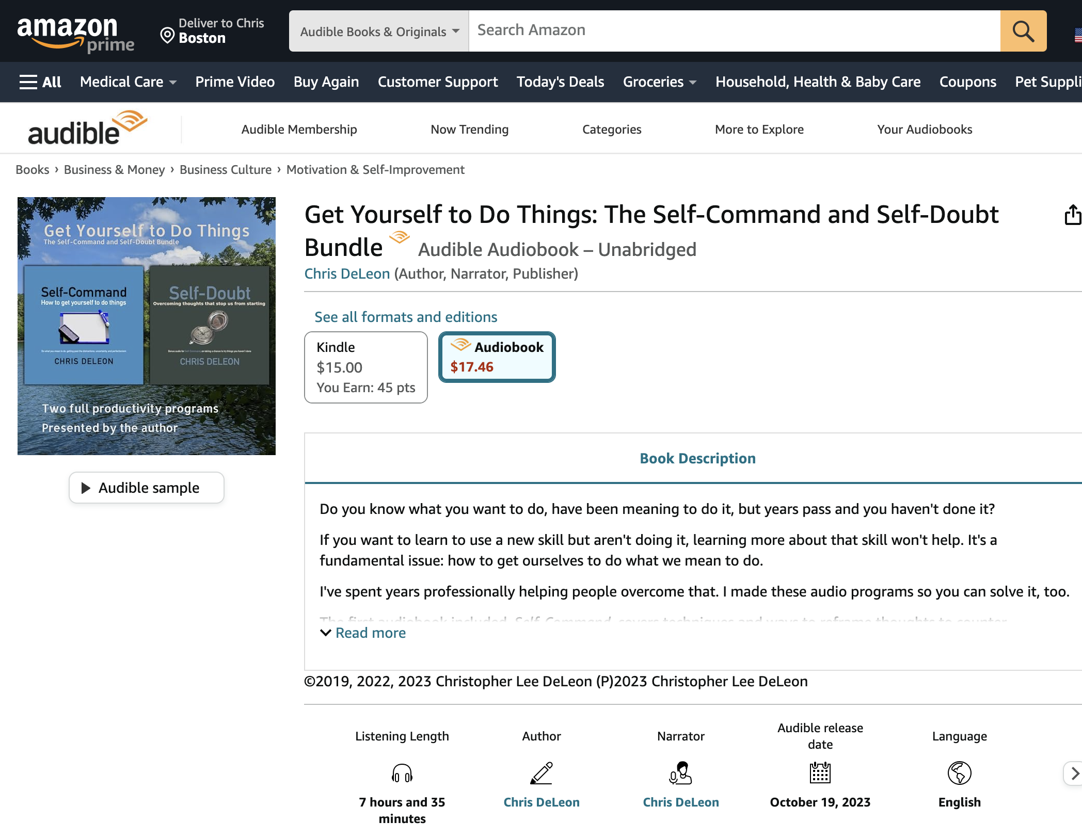
Task: Select Now Trending in the Audible navigation
Action: point(469,129)
